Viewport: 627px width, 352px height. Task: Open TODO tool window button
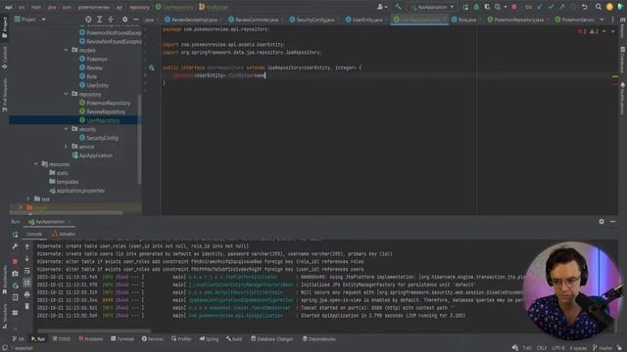61,339
